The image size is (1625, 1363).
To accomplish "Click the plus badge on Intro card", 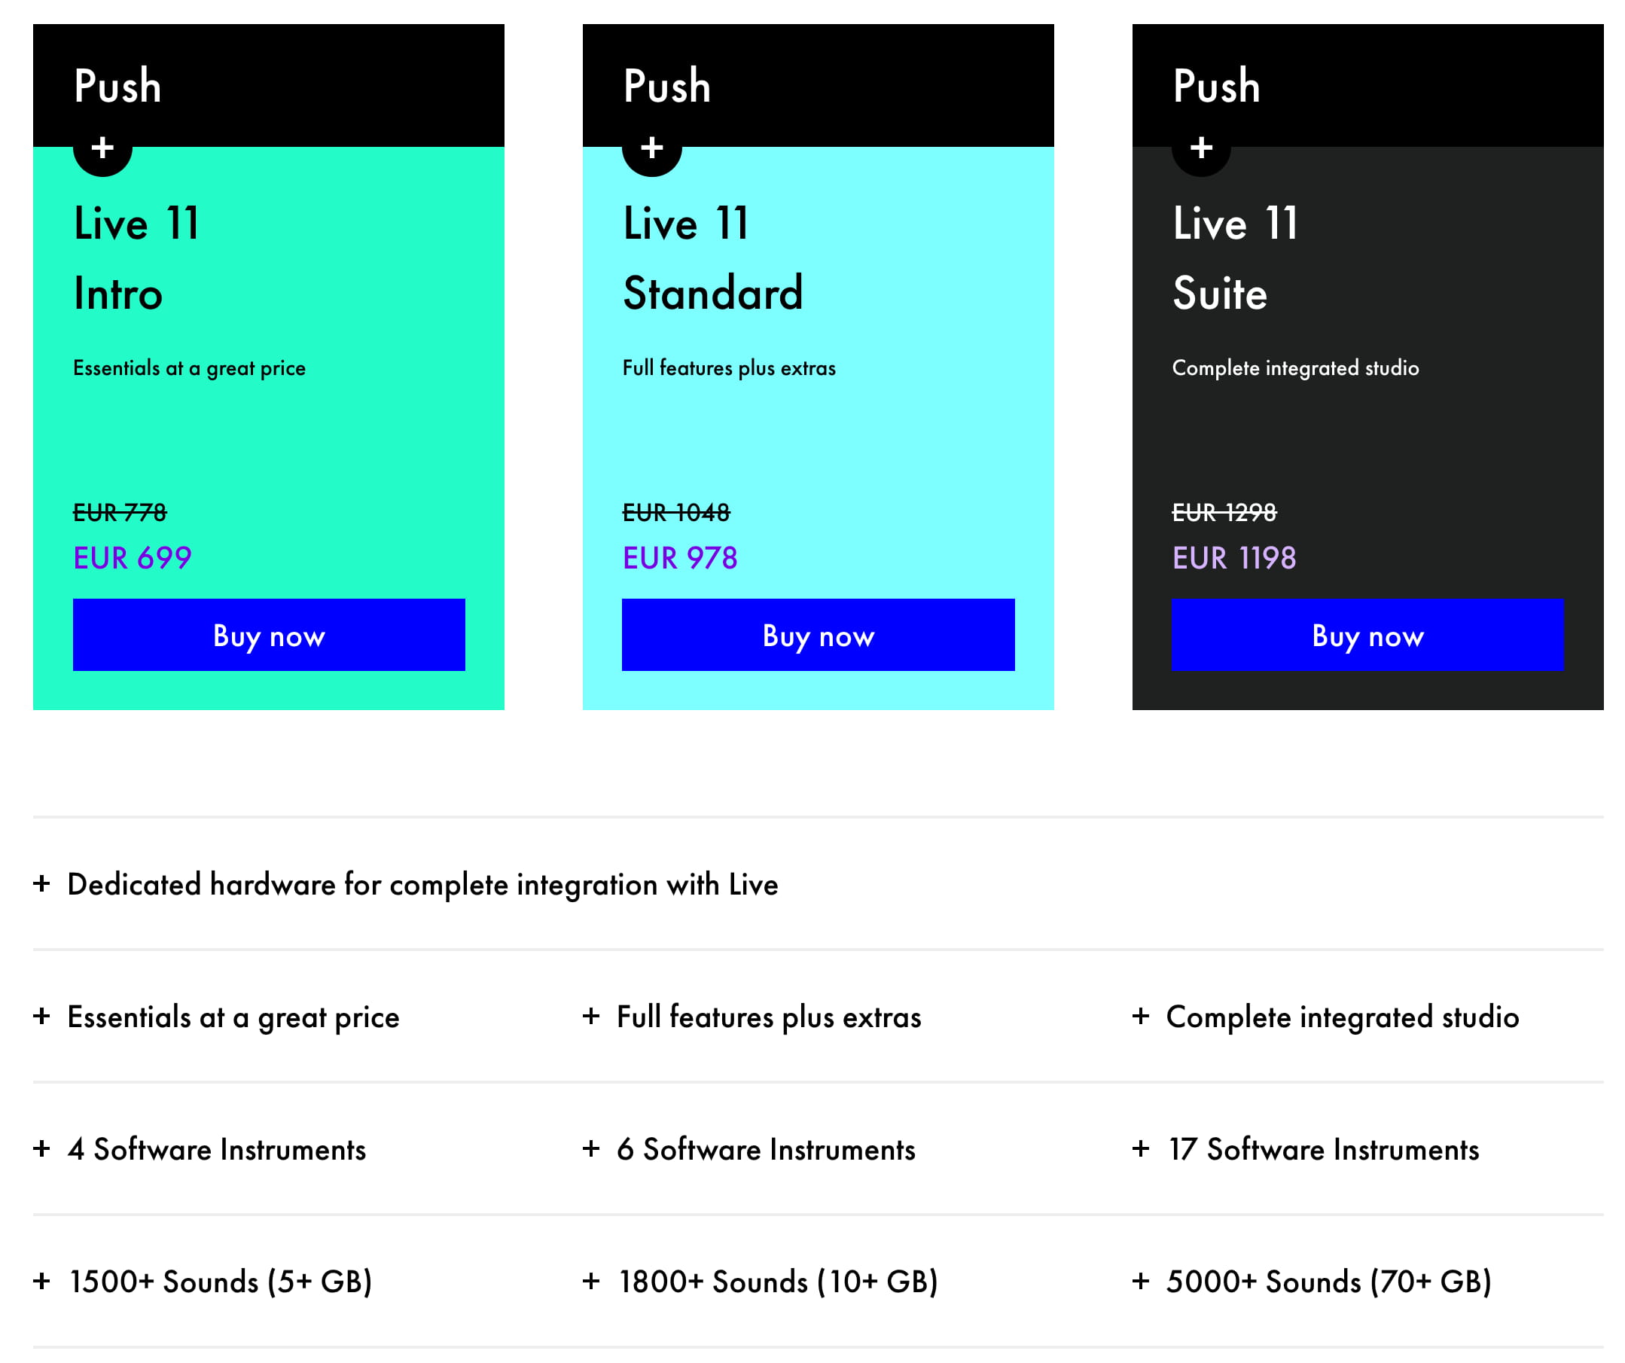I will 102,148.
